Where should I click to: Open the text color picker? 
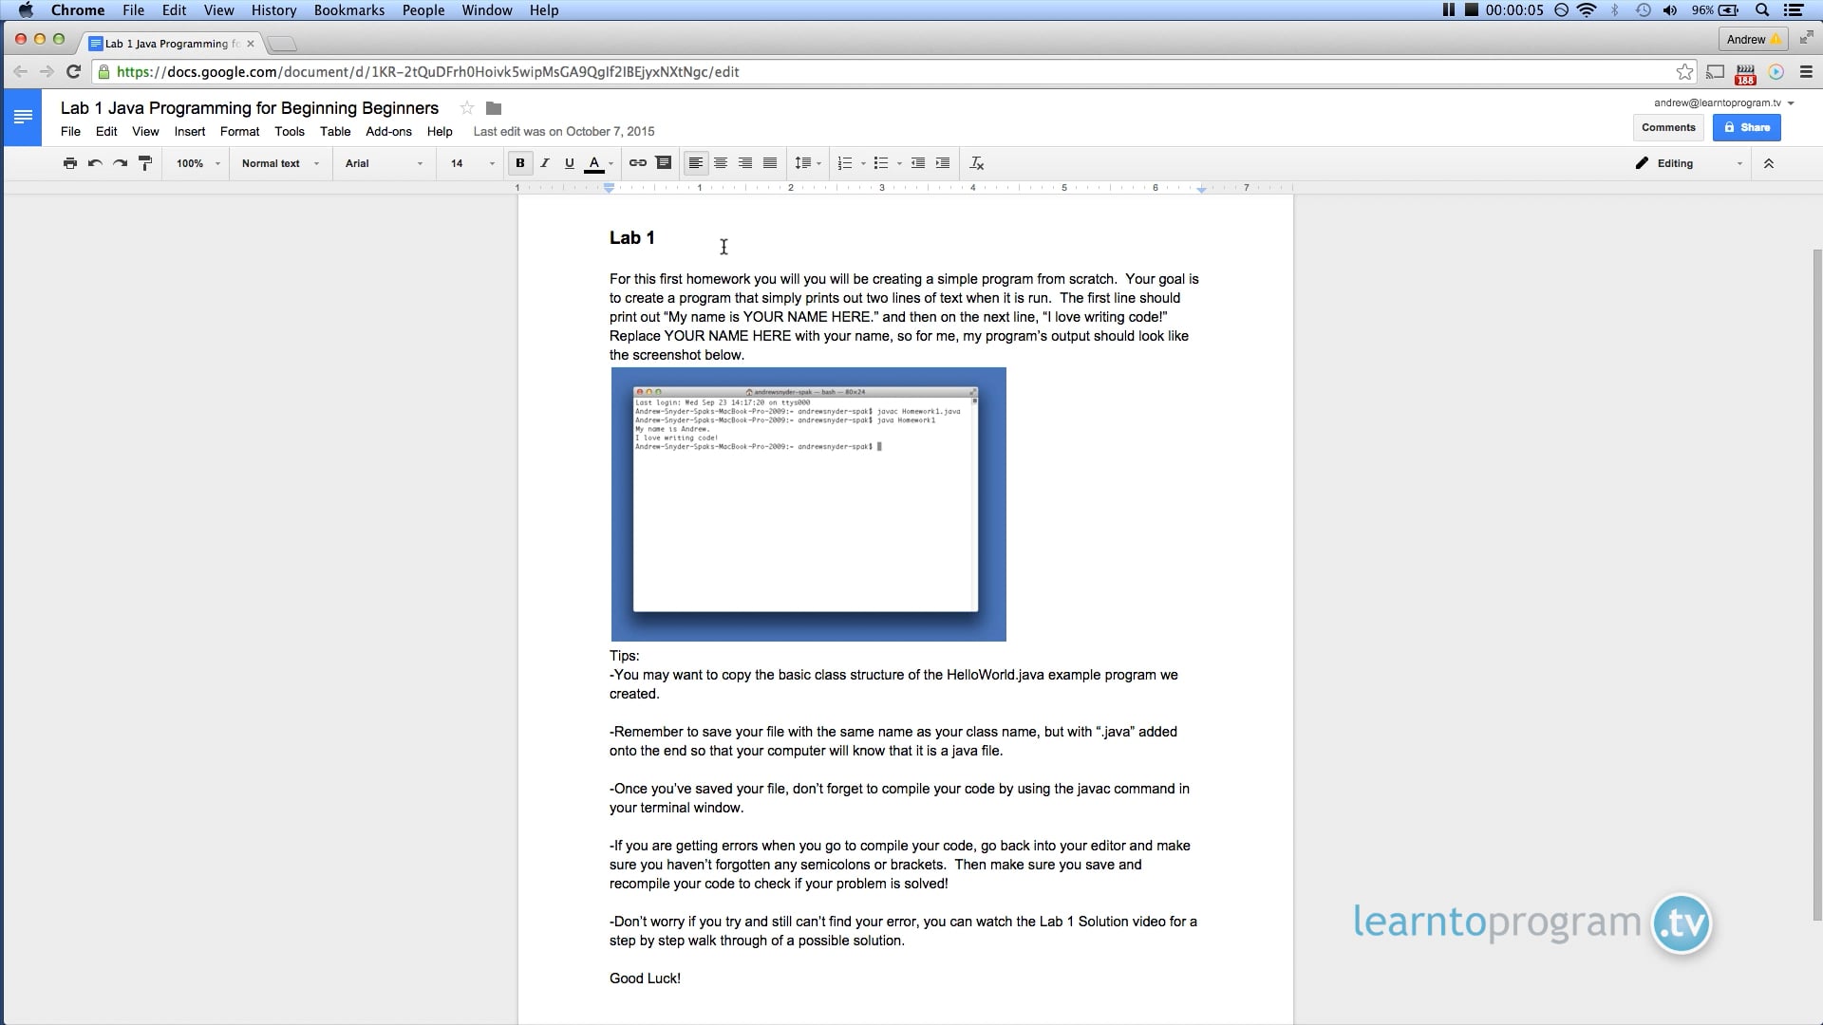coord(598,163)
